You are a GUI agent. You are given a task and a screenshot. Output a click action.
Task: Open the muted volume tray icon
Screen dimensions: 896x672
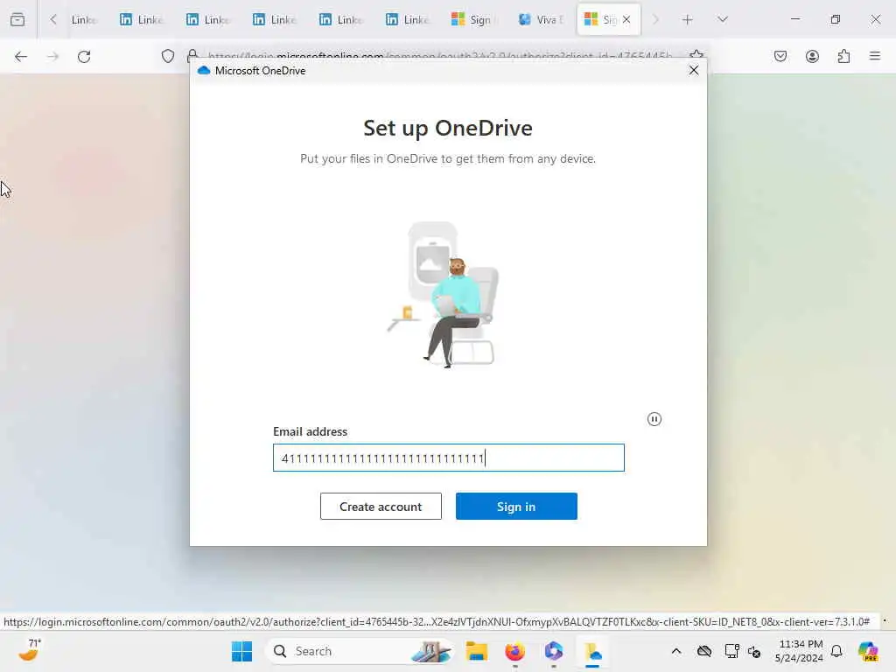point(754,651)
